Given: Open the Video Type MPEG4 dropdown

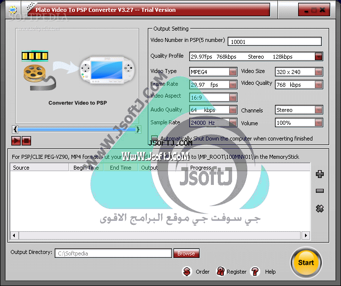Looking at the screenshot, I should 233,71.
